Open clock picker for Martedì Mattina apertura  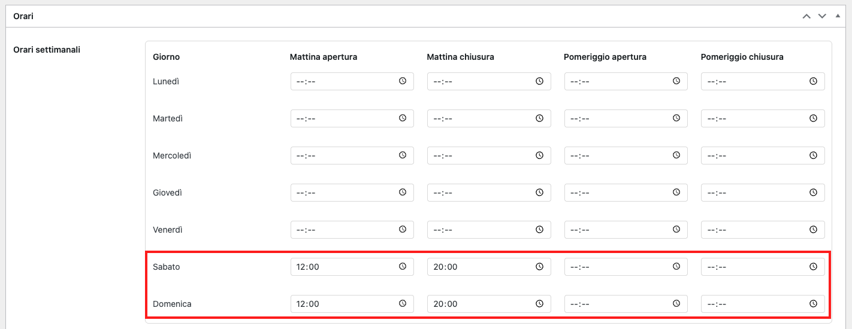(x=403, y=118)
